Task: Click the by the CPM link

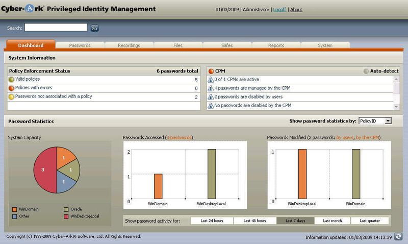Action: (367, 137)
